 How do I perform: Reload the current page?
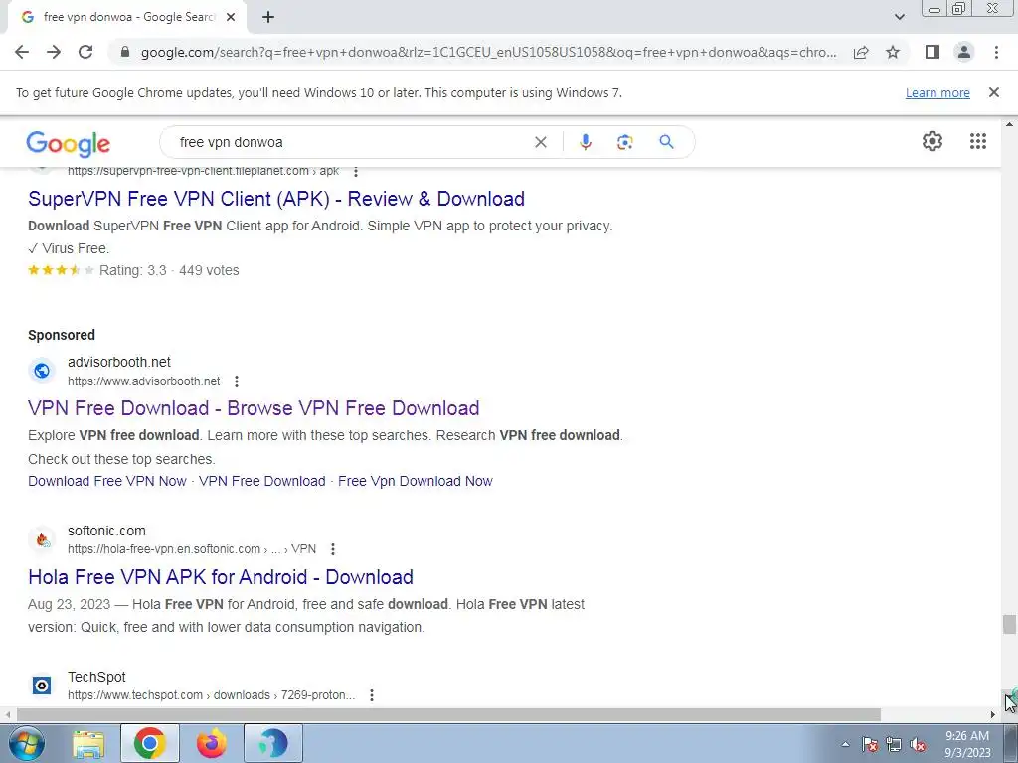click(x=85, y=52)
